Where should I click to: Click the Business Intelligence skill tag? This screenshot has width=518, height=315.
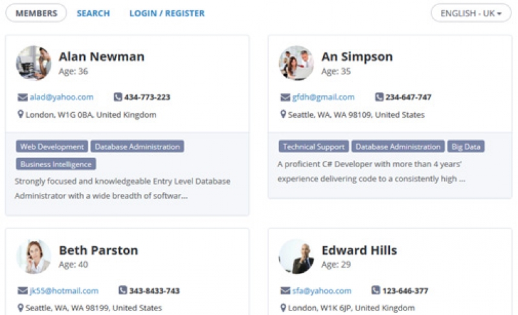(56, 164)
